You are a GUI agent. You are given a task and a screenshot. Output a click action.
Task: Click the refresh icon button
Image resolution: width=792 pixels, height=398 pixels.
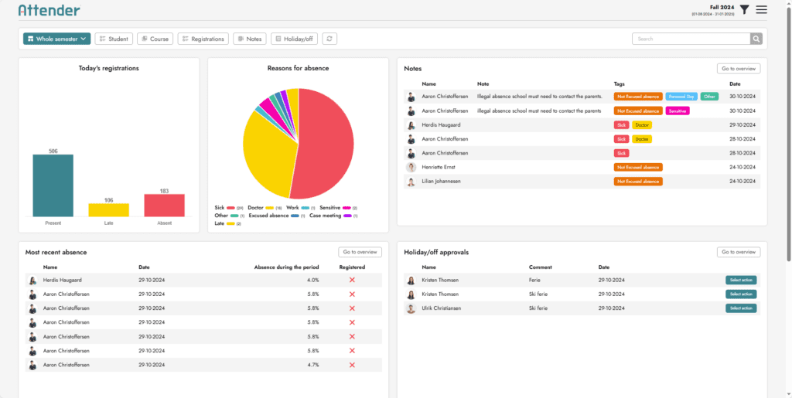tap(329, 39)
